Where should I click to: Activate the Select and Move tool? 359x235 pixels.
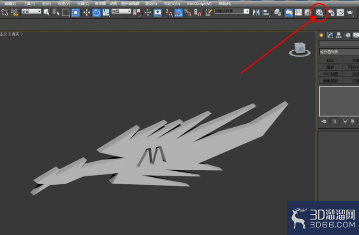(87, 12)
